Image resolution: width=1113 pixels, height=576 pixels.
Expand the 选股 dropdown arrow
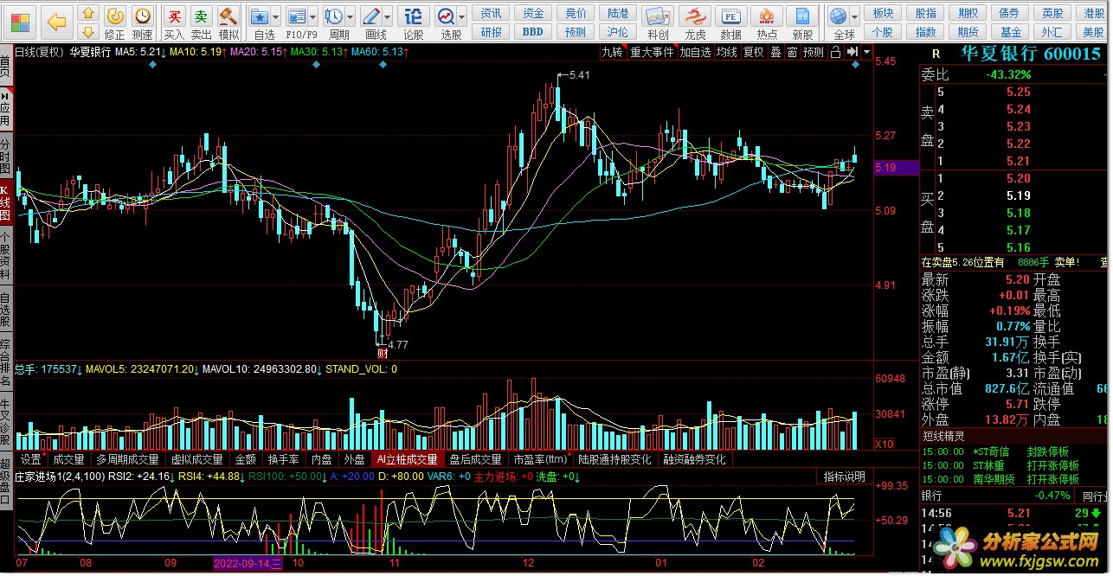461,16
